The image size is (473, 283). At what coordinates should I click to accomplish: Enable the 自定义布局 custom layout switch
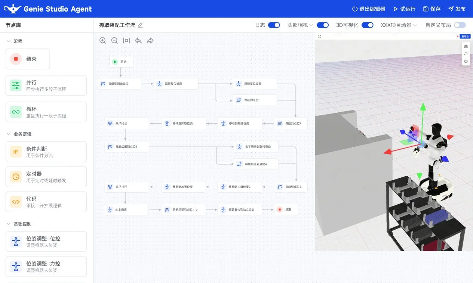tap(460, 25)
